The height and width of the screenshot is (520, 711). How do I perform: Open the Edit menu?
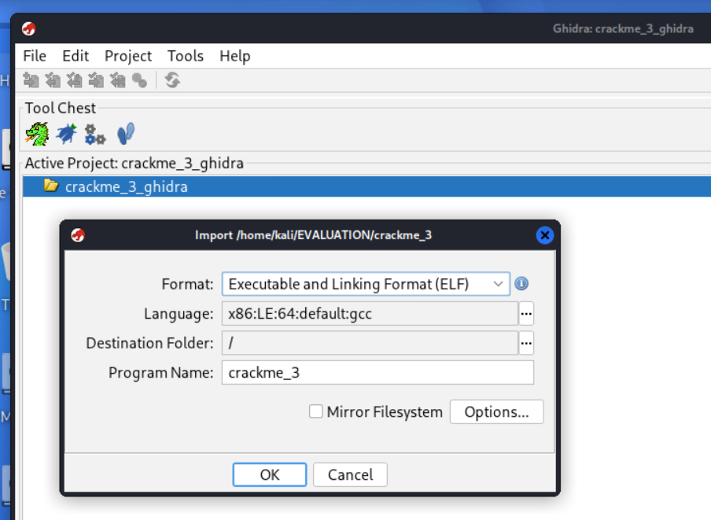[x=76, y=56]
